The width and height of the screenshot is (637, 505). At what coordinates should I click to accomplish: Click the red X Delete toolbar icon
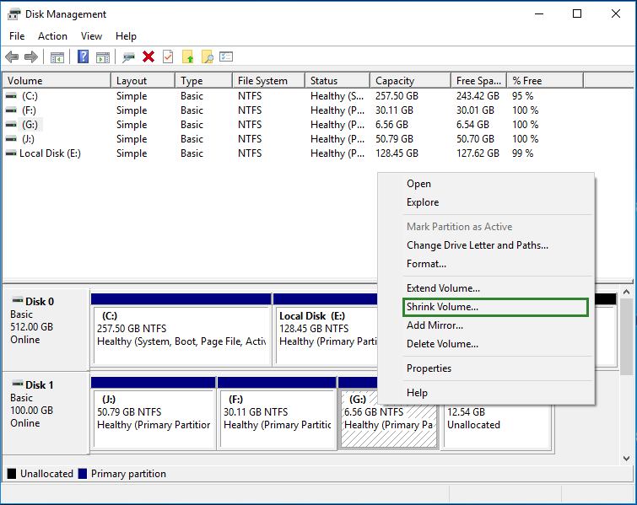(148, 56)
